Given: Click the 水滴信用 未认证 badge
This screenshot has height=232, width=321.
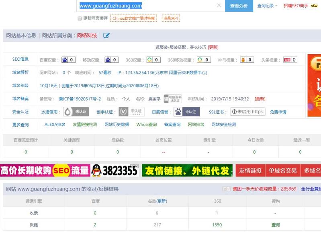Looking at the screenshot, I should 76,112.
